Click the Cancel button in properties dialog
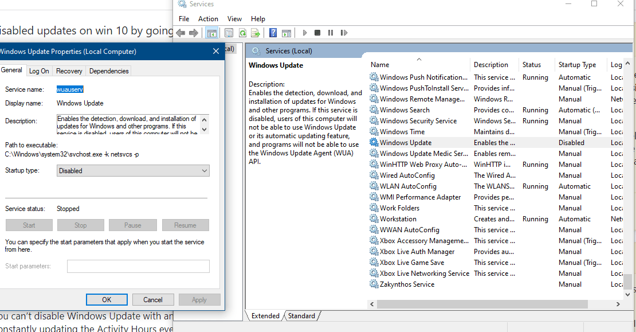This screenshot has height=332, width=636. [x=153, y=299]
